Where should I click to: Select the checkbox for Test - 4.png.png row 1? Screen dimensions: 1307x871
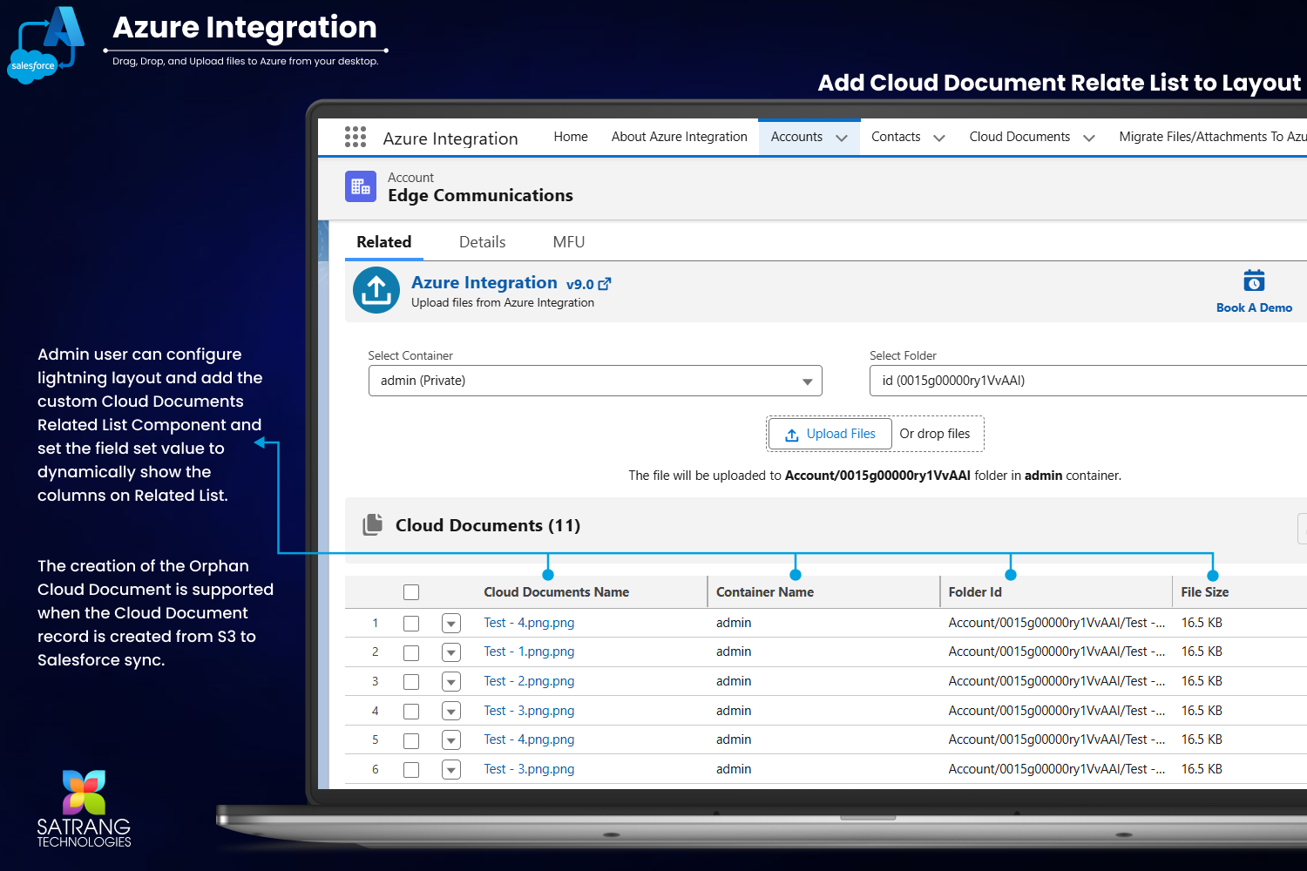tap(410, 623)
